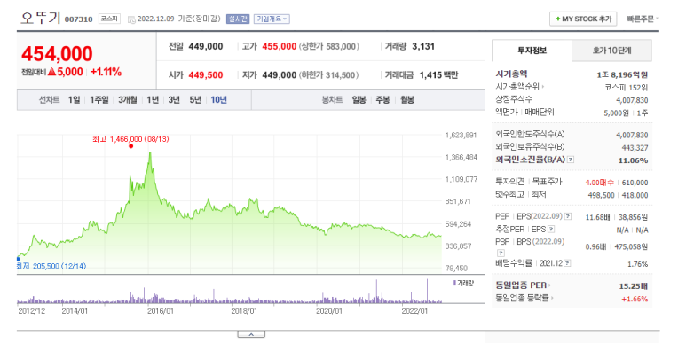Click the 투자의견 link
This screenshot has height=343, width=686.
(x=509, y=182)
